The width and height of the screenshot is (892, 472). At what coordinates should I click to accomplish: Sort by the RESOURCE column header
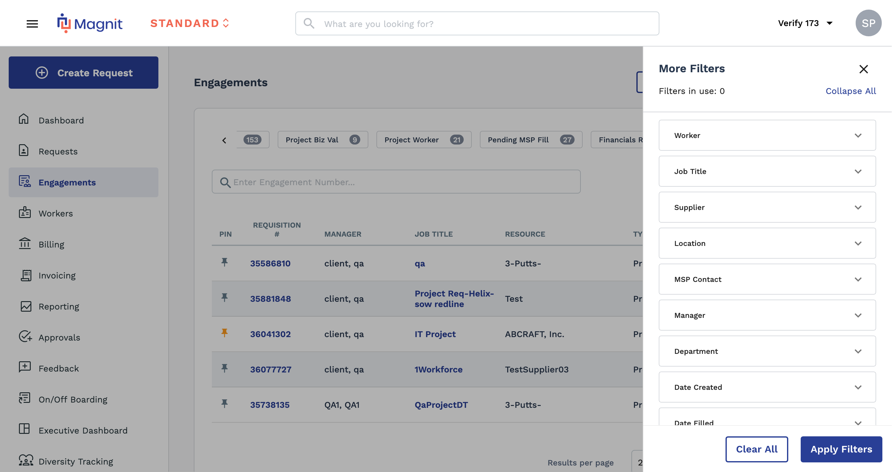coord(525,234)
